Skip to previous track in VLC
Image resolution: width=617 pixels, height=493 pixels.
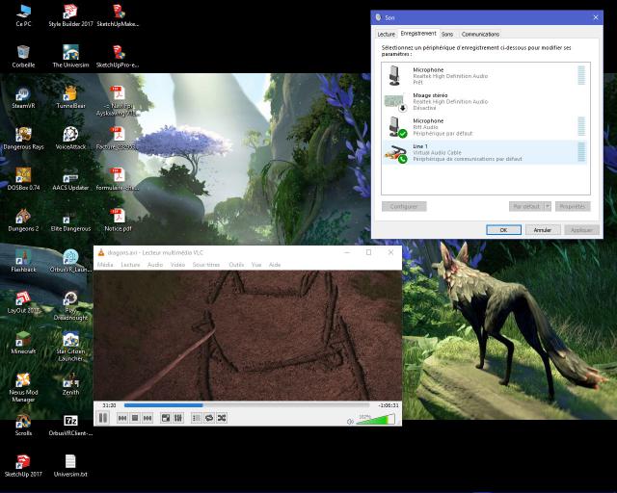pos(122,418)
